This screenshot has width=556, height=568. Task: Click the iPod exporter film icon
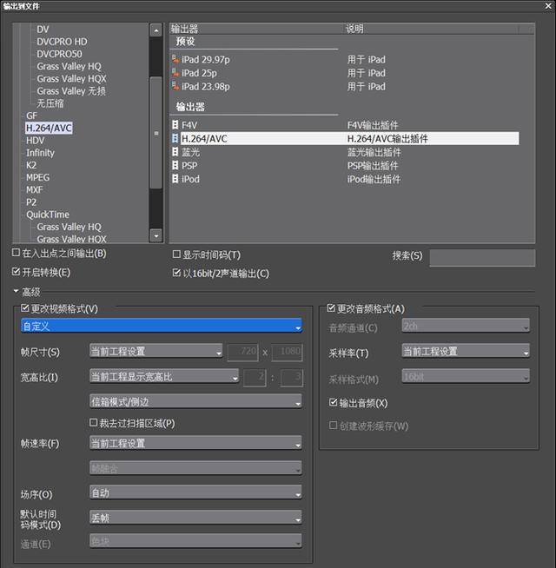175,179
